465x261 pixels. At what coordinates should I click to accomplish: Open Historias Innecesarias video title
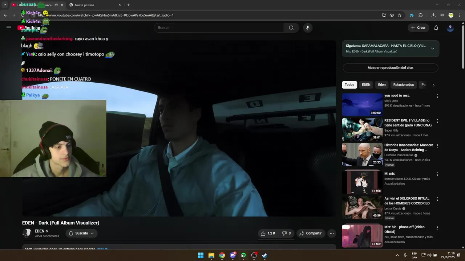409,147
